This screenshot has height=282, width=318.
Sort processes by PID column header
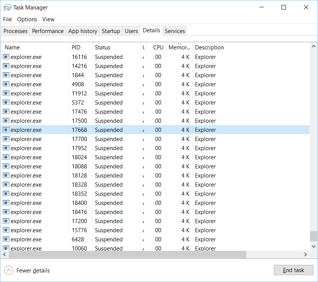[x=76, y=48]
